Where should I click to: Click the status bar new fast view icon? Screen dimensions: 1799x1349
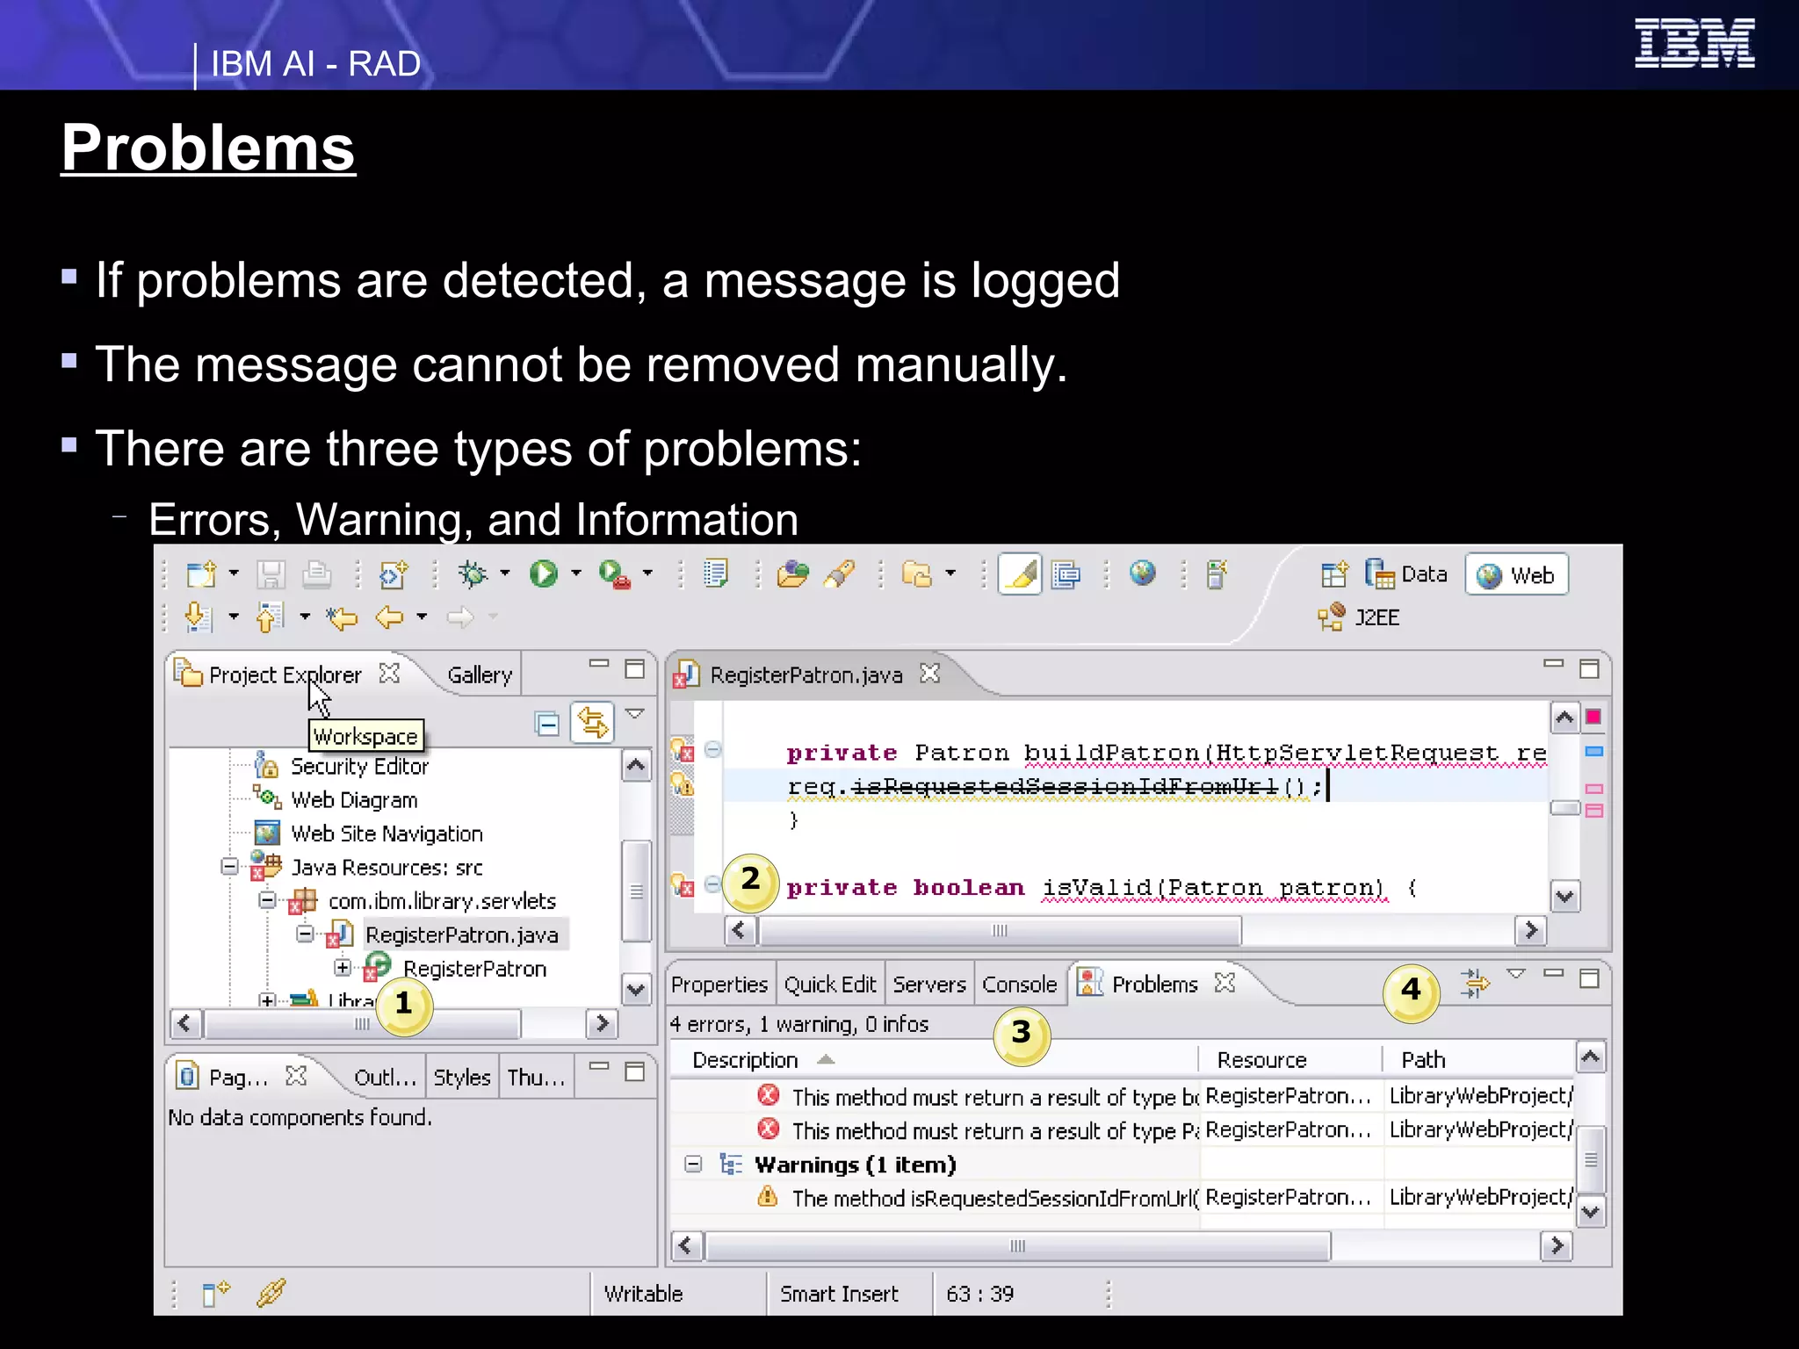click(215, 1293)
